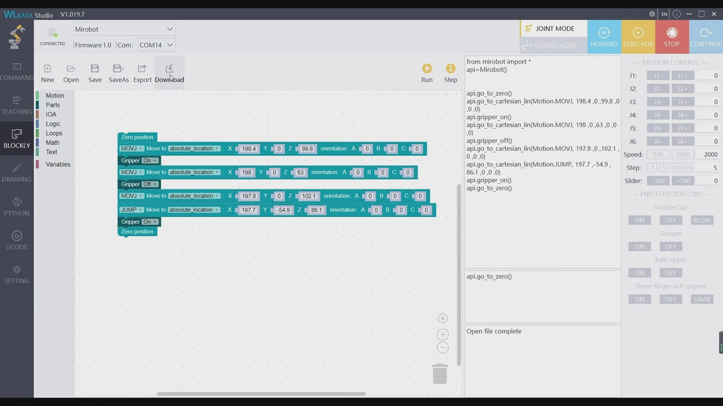Click the Export file icon
The width and height of the screenshot is (723, 406).
point(142,69)
